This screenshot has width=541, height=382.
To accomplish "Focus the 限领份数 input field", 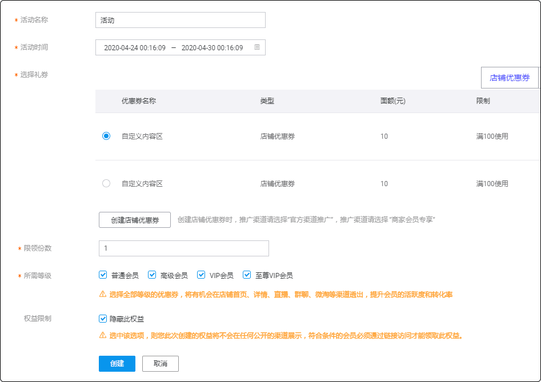I will click(184, 248).
